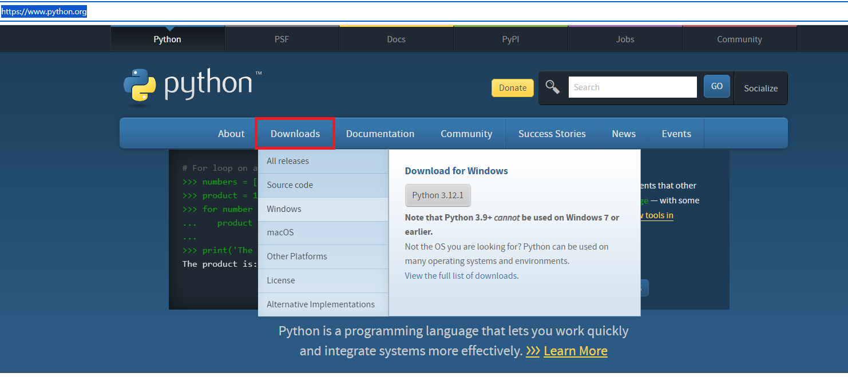Click 'The product is:' code output text

click(x=220, y=264)
